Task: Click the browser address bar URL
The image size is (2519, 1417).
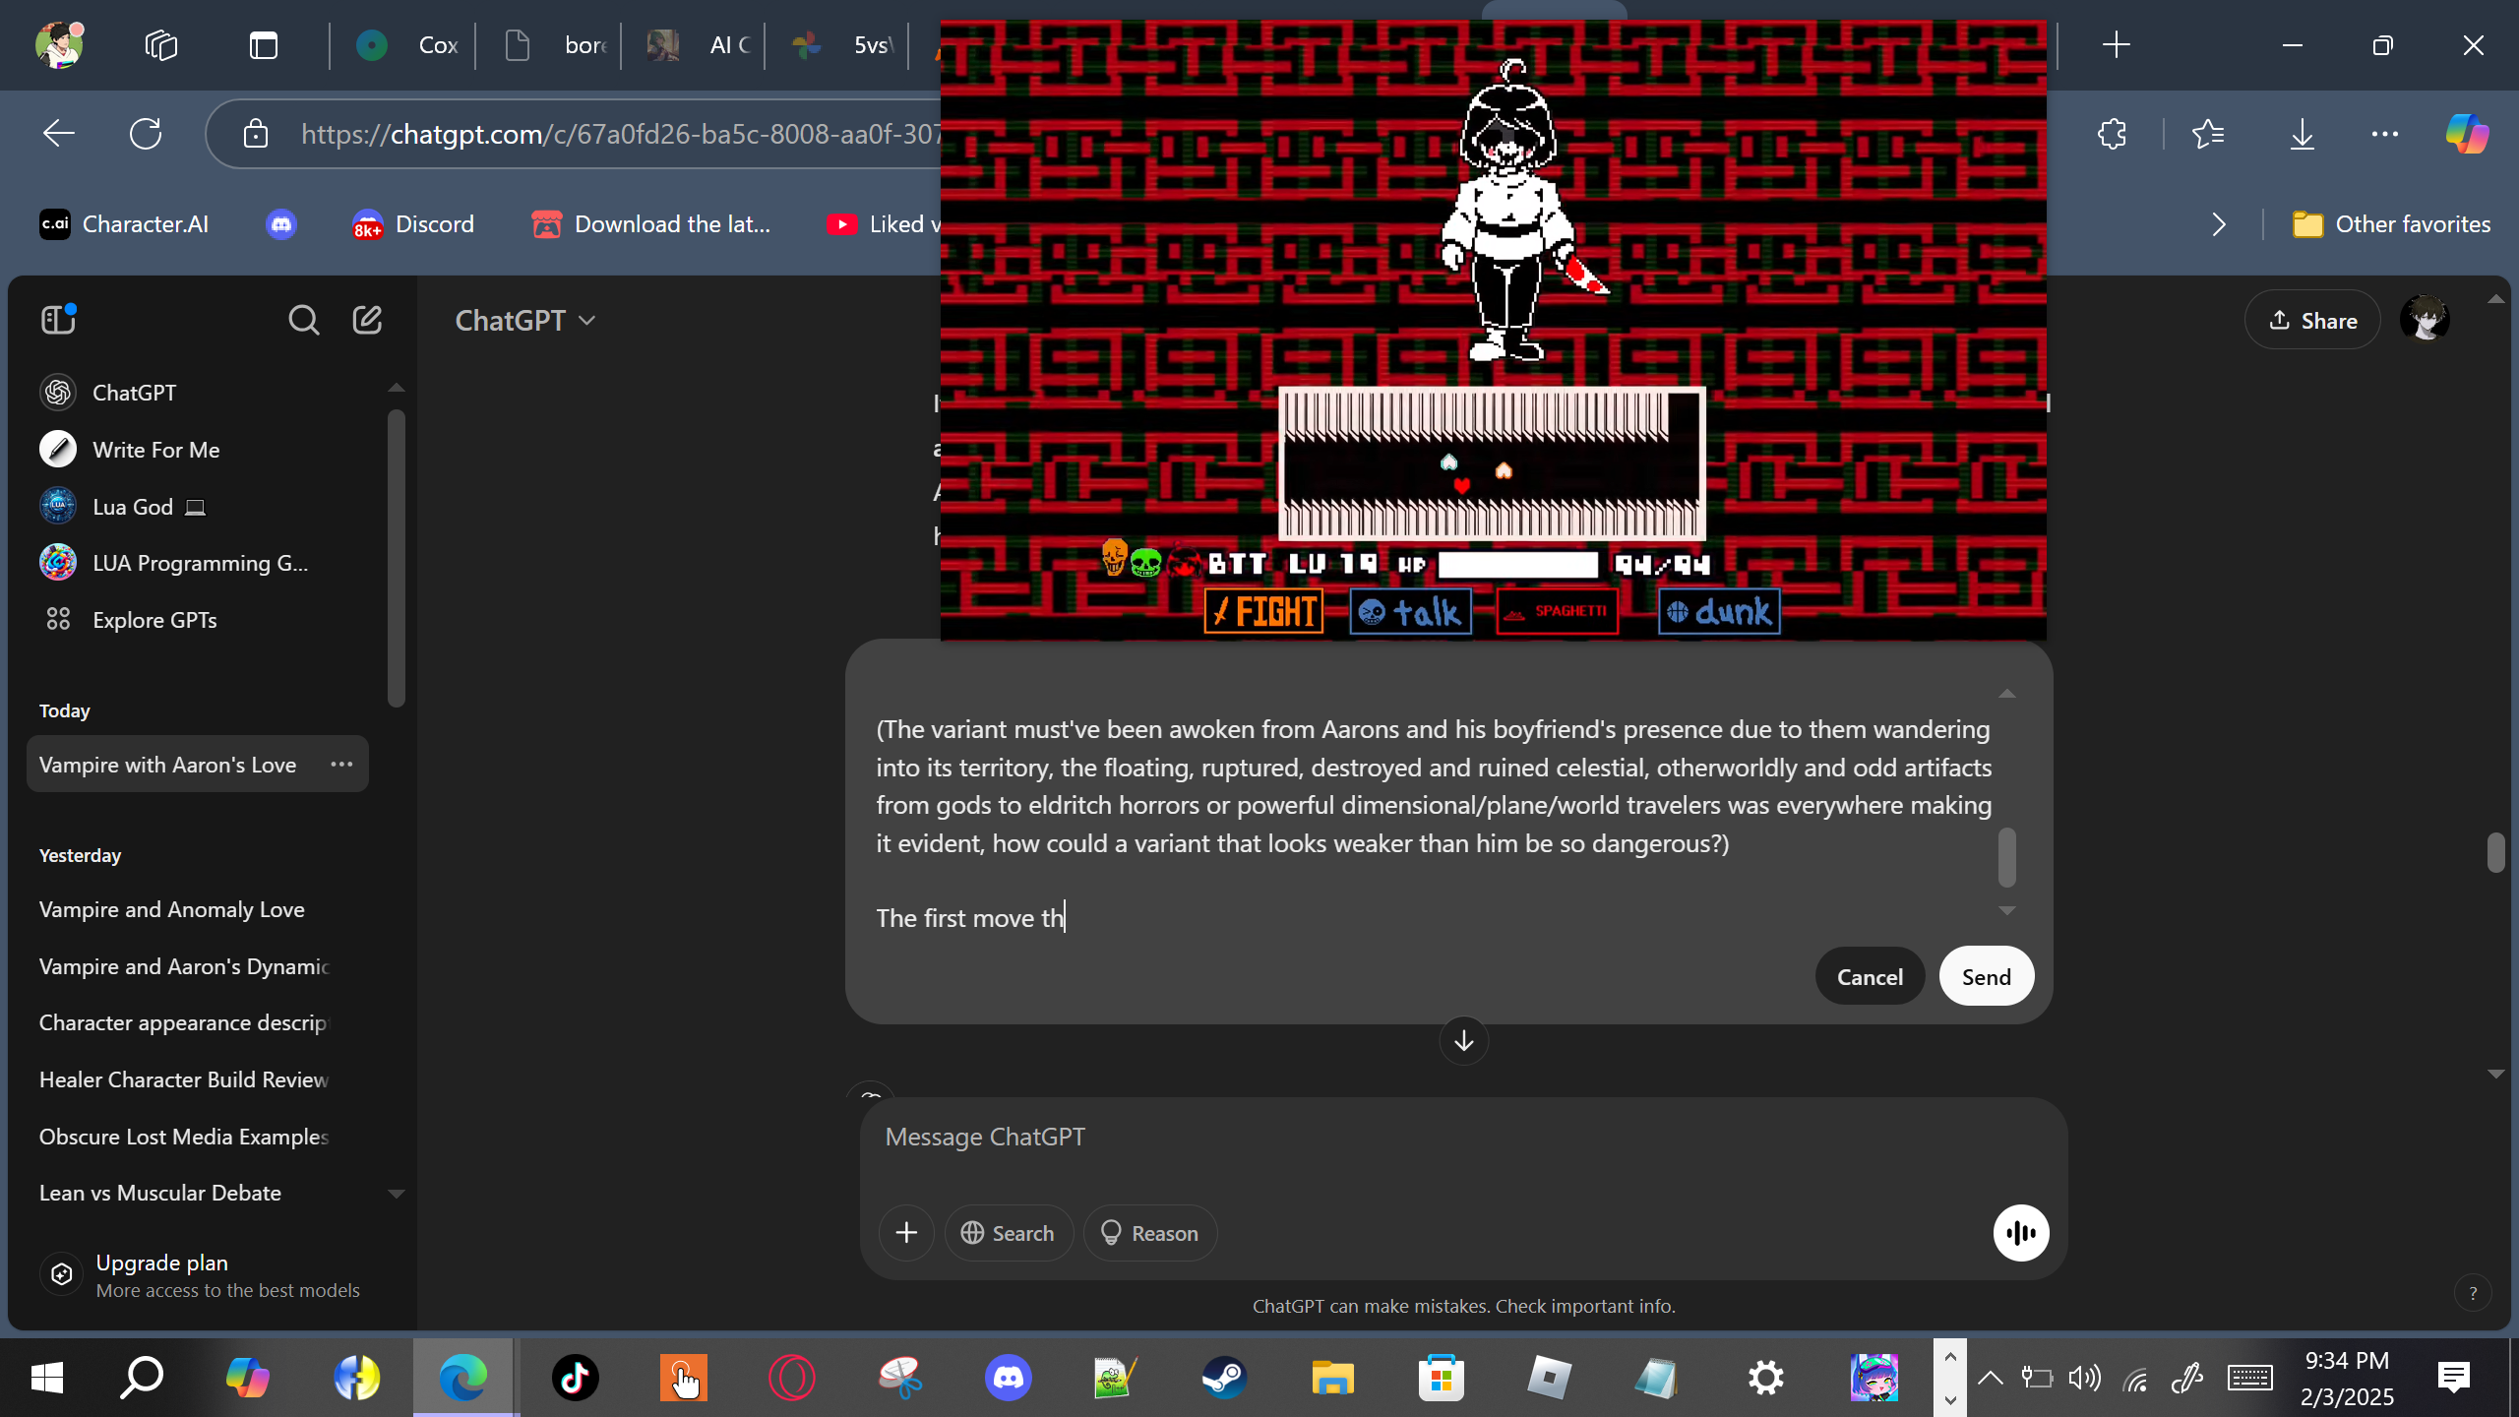Action: tap(620, 134)
